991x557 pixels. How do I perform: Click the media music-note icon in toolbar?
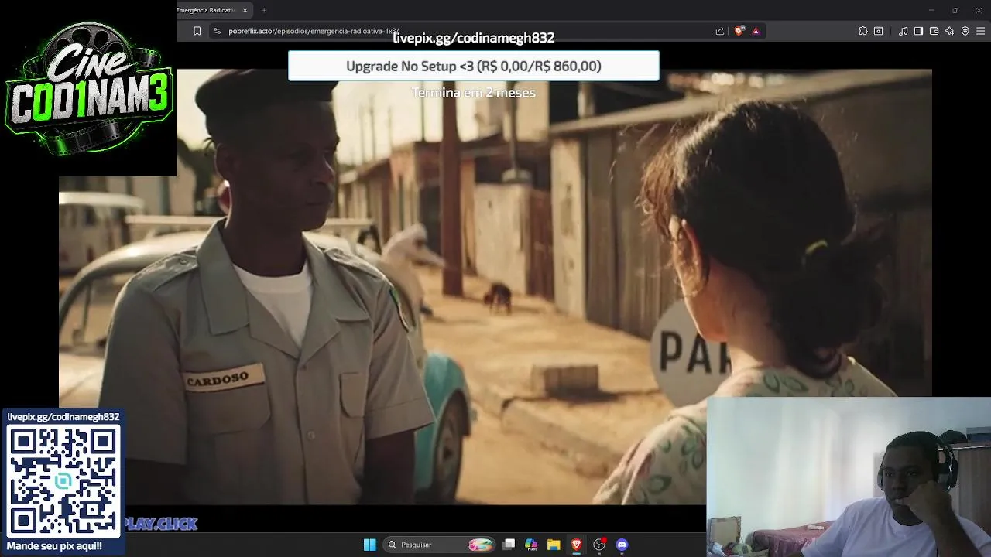904,31
